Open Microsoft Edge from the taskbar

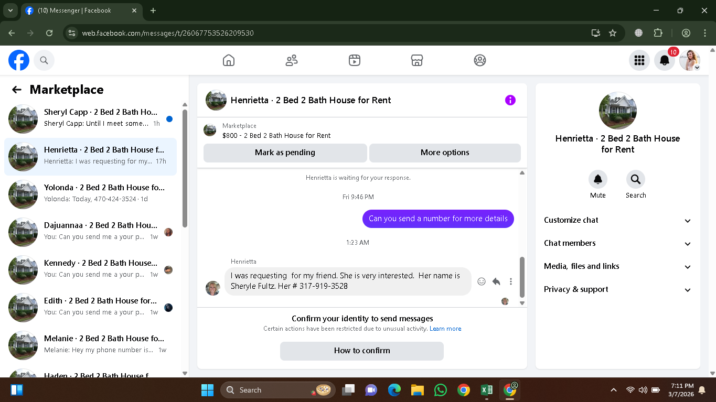point(394,390)
